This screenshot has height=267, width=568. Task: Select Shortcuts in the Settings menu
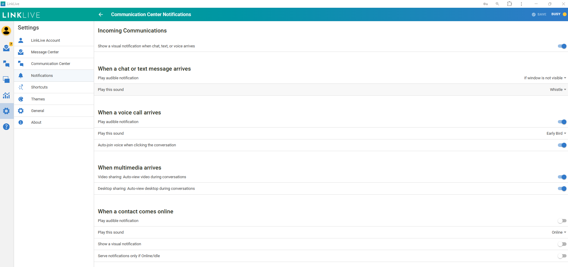(39, 87)
